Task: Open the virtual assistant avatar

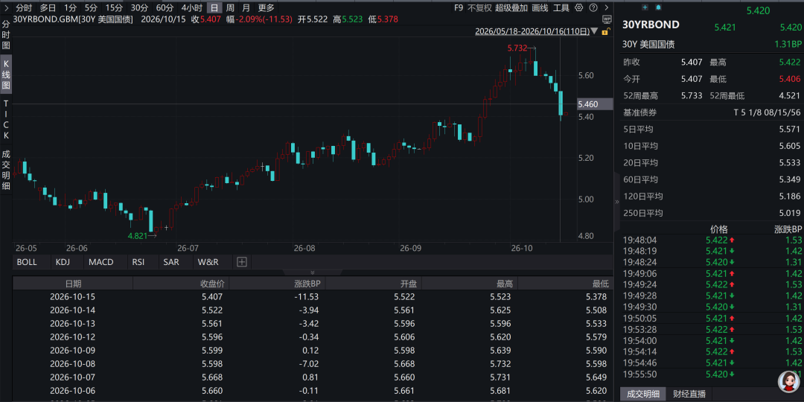Action: (x=788, y=381)
